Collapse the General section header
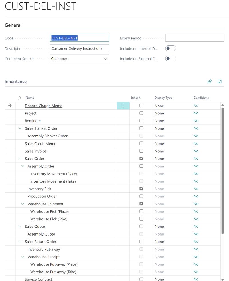This screenshot has height=281, width=229. tap(13, 25)
